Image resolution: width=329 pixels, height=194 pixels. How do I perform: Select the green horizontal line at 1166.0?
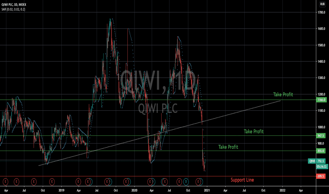click(158, 100)
